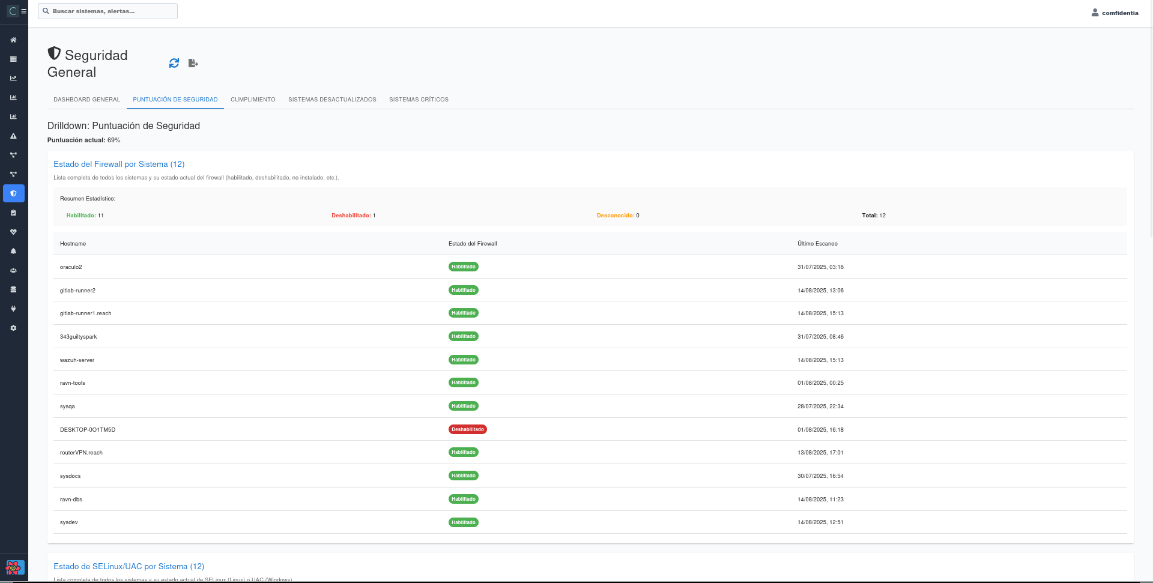1153x583 pixels.
Task: Click the heartbeat health sidebar icon
Action: click(x=13, y=232)
